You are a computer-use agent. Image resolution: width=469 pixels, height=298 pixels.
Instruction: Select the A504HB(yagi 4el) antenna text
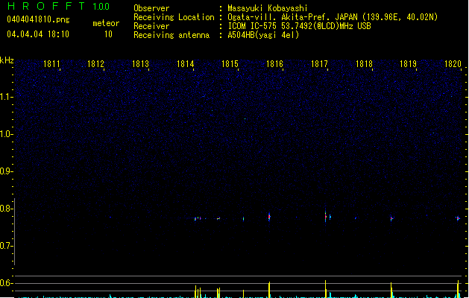pos(263,35)
